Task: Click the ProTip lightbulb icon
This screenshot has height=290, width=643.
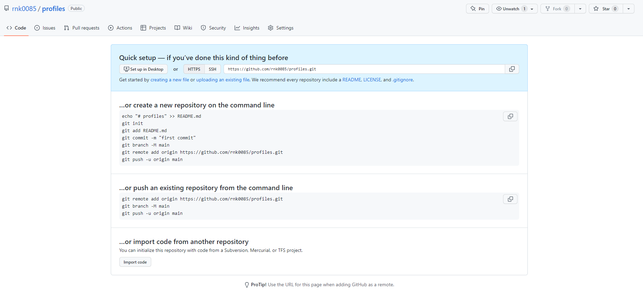Action: [x=247, y=285]
